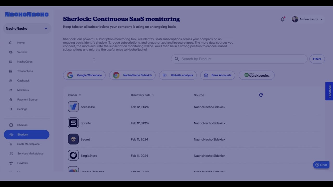Click the NachoNacho logo
The image size is (333, 187).
coord(27,14)
